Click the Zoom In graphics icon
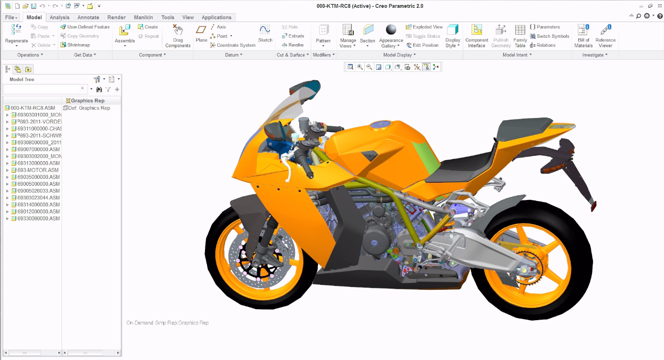The height and width of the screenshot is (360, 664). 360,67
